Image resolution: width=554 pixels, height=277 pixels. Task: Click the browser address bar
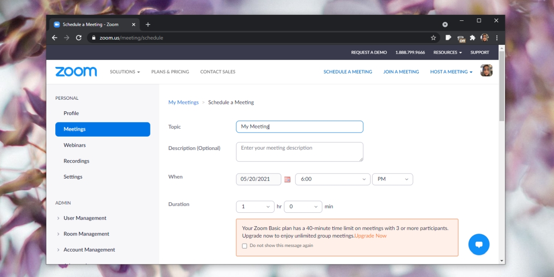pos(263,38)
